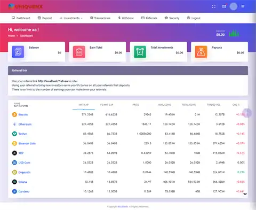Sort table by TRADED VOL column

[213, 105]
